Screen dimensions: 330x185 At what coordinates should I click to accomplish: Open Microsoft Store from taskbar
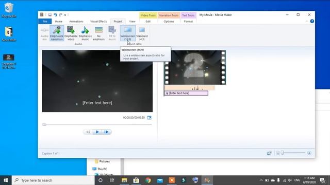tap(136, 180)
